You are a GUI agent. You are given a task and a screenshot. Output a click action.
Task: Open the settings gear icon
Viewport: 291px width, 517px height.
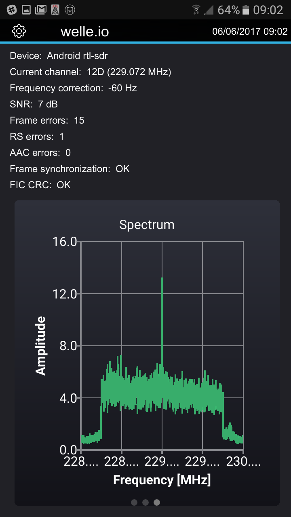[19, 31]
